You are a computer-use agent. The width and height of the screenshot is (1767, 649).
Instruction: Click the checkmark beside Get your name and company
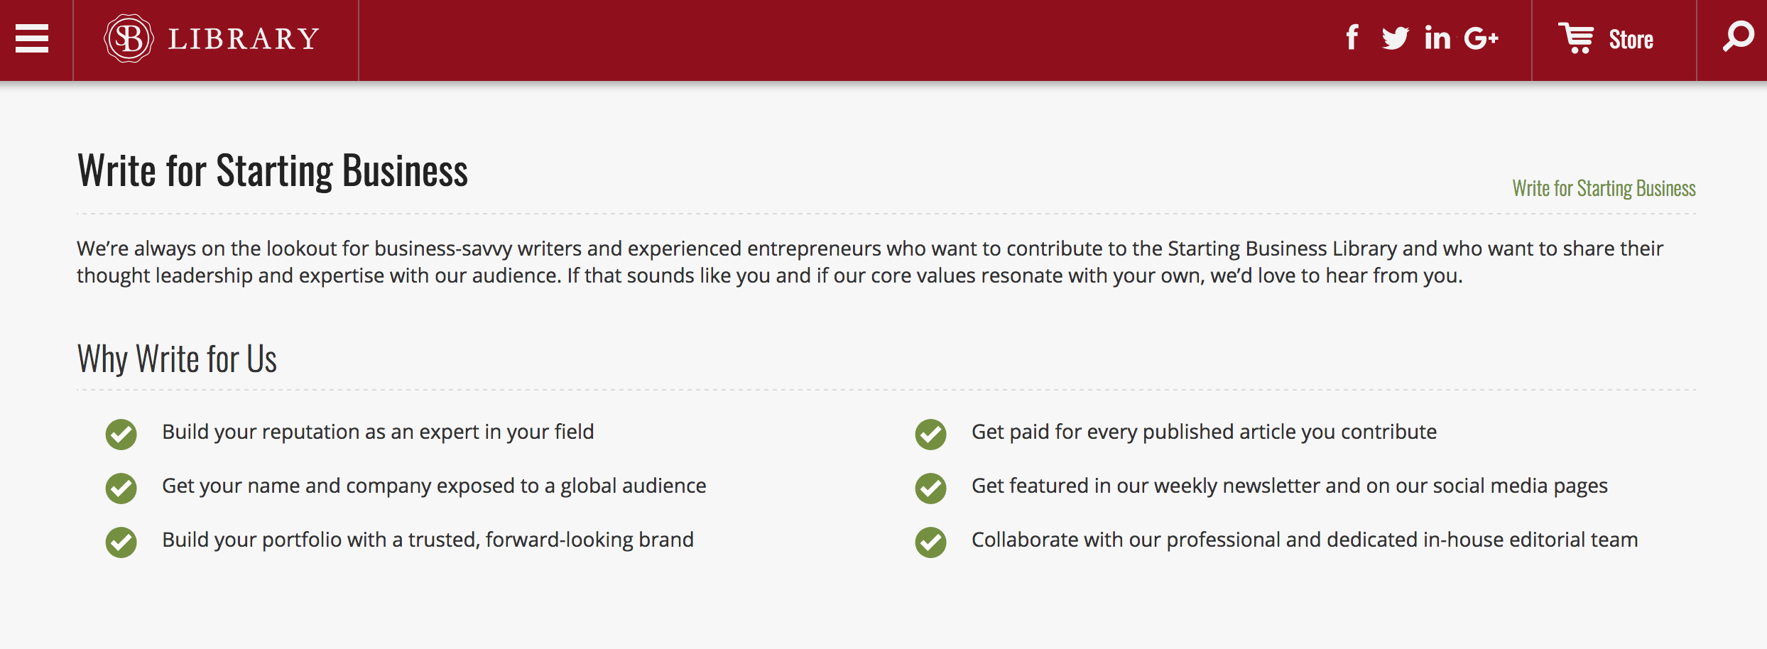click(121, 488)
